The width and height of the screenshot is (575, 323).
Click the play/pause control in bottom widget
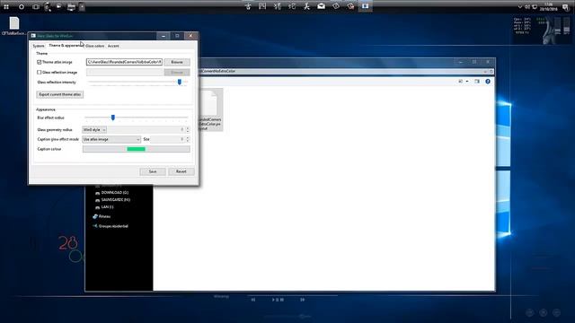(278, 300)
